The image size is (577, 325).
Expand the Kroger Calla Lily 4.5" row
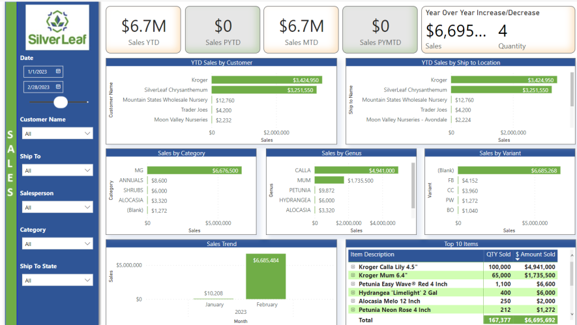[x=353, y=267]
